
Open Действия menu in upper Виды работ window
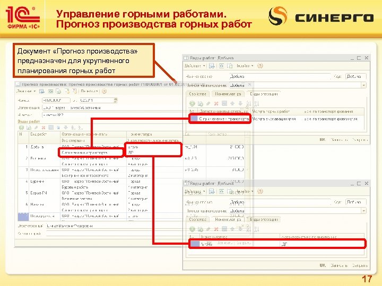195,66
